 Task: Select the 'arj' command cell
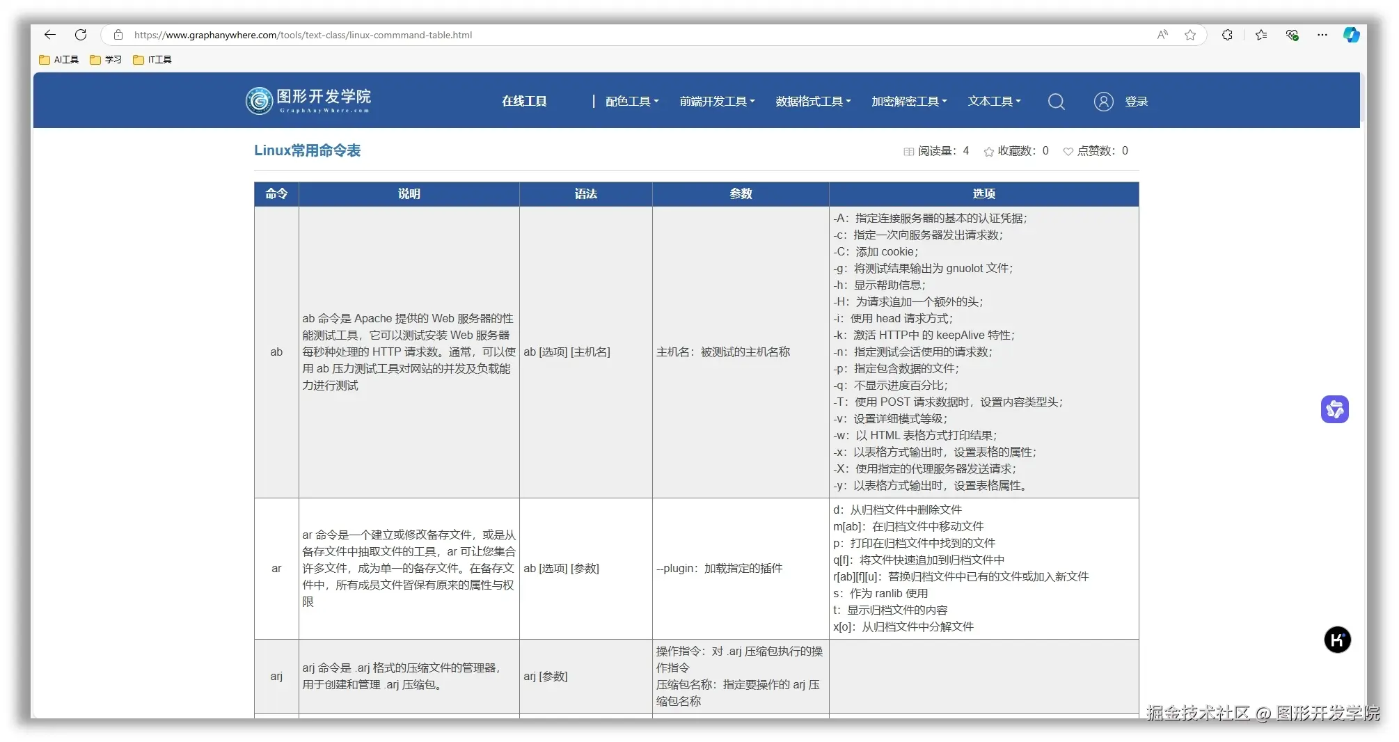coord(276,677)
